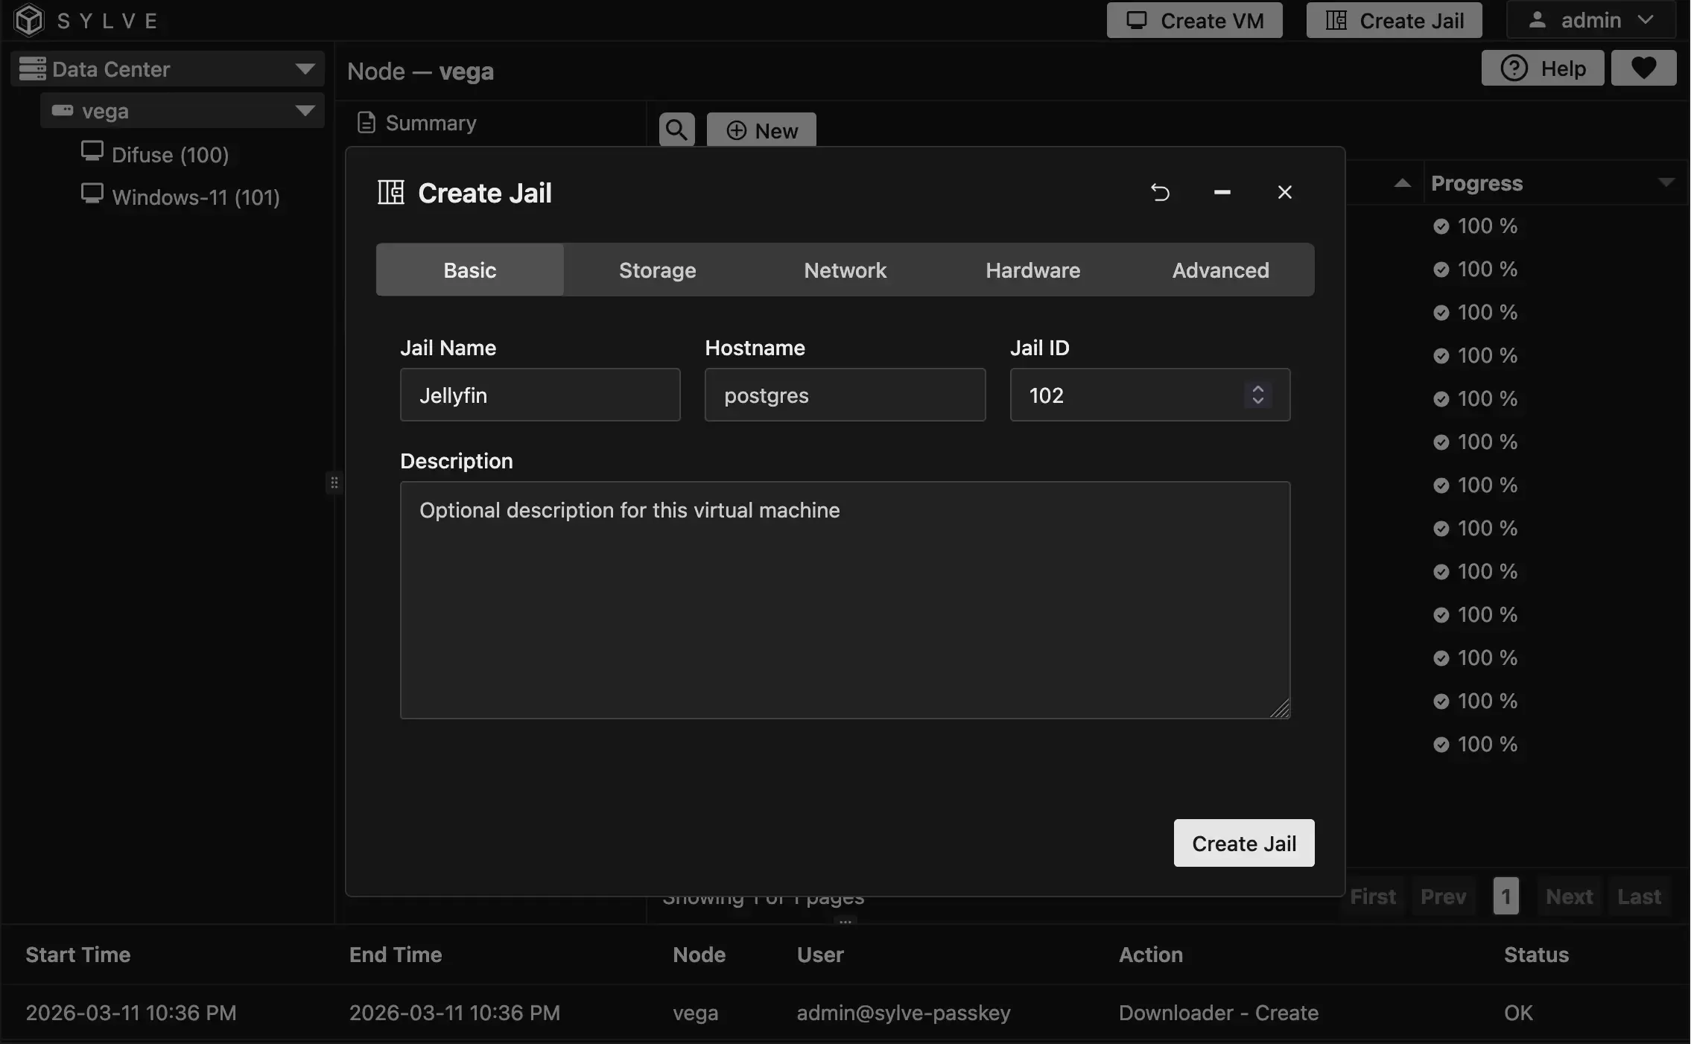
Task: Open the Progress column dropdown arrow
Action: click(x=1667, y=182)
